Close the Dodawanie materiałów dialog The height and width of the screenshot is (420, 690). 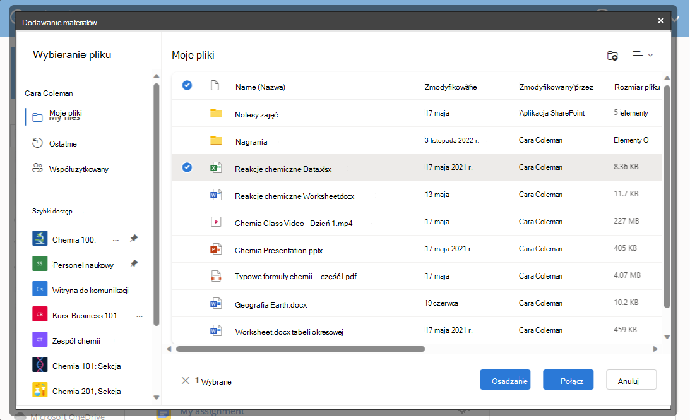click(660, 21)
